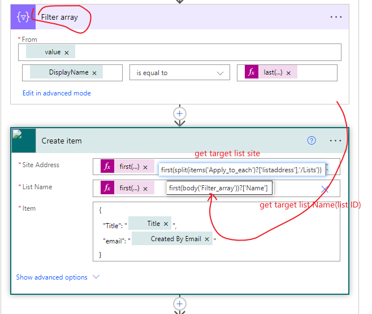Expand Show advanced options
Screen dimensions: 372x314
[x=51, y=277]
